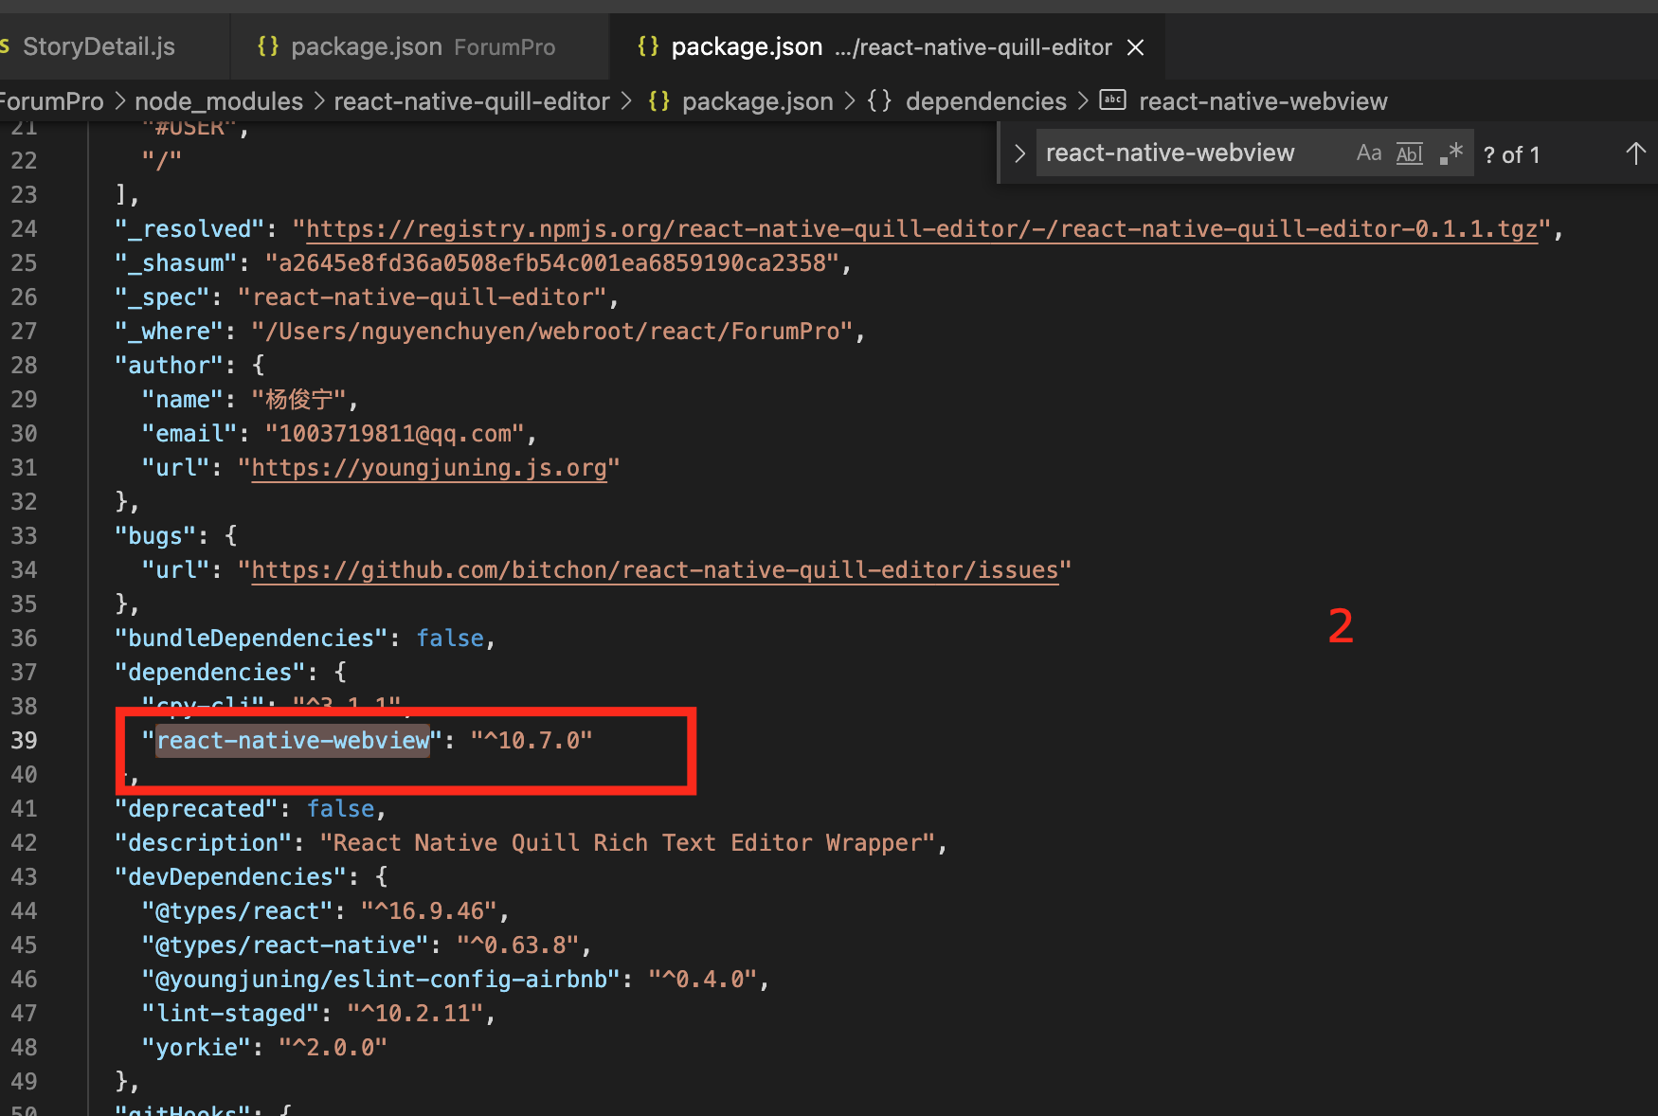The image size is (1658, 1116).
Task: Toggle Use Regular Expression in find
Action: (1451, 153)
